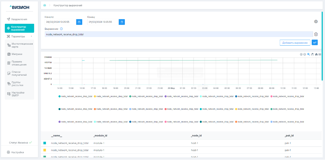Run the expression with the blue enter button
Viewport: 325px width, 160px height.
pyautogui.click(x=315, y=43)
